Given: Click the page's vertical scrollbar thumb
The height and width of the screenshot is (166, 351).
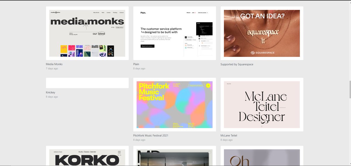Looking at the screenshot, I should click(350, 90).
